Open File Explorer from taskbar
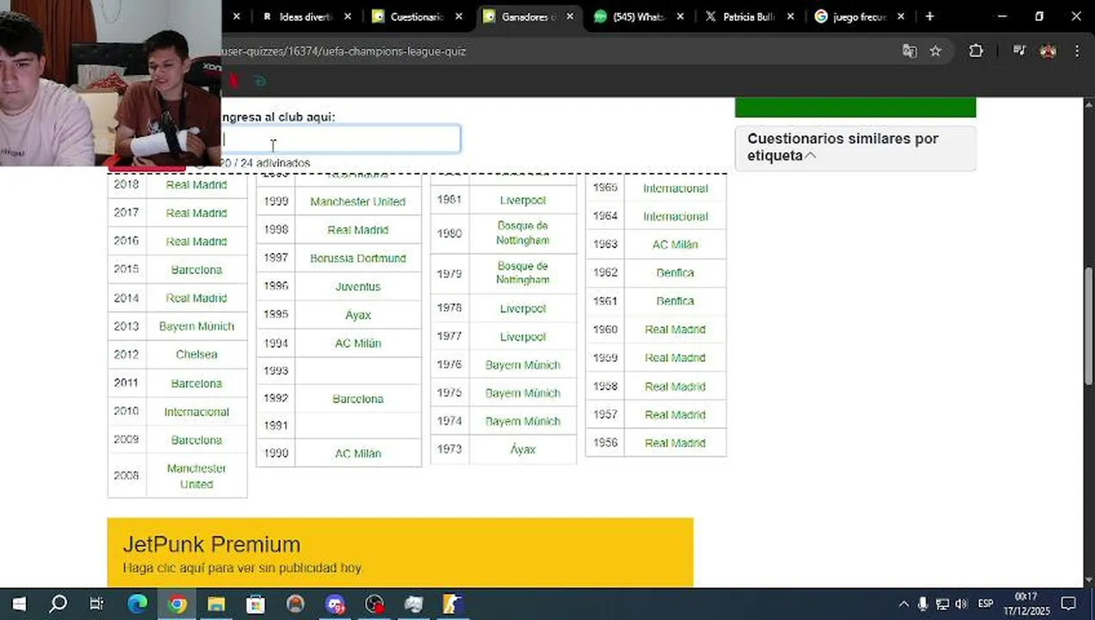This screenshot has height=620, width=1095. pos(216,604)
